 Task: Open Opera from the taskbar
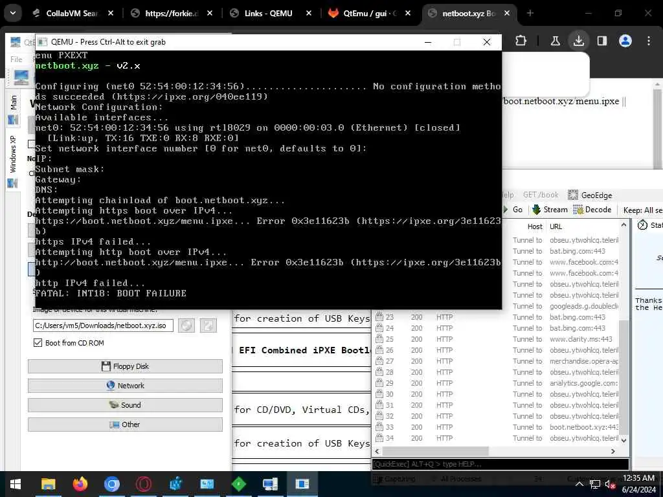(143, 484)
